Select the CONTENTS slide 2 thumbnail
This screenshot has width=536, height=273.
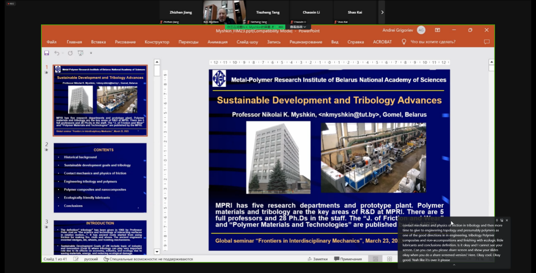click(x=100, y=178)
